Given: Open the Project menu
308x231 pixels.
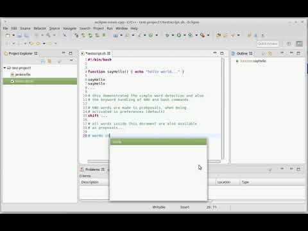Looking at the screenshot, I should [98, 28].
